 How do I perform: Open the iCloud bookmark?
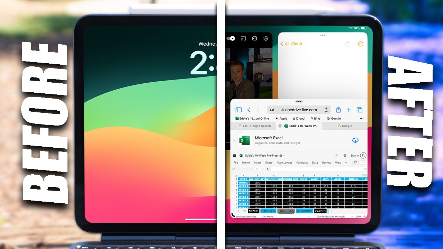tap(298, 118)
